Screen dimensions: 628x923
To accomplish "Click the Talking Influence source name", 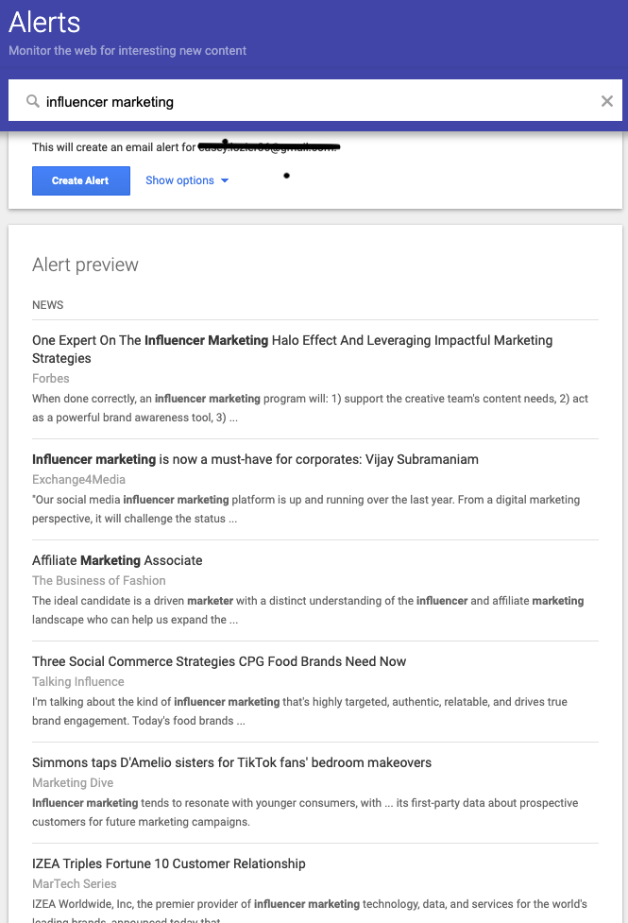I will point(78,682).
